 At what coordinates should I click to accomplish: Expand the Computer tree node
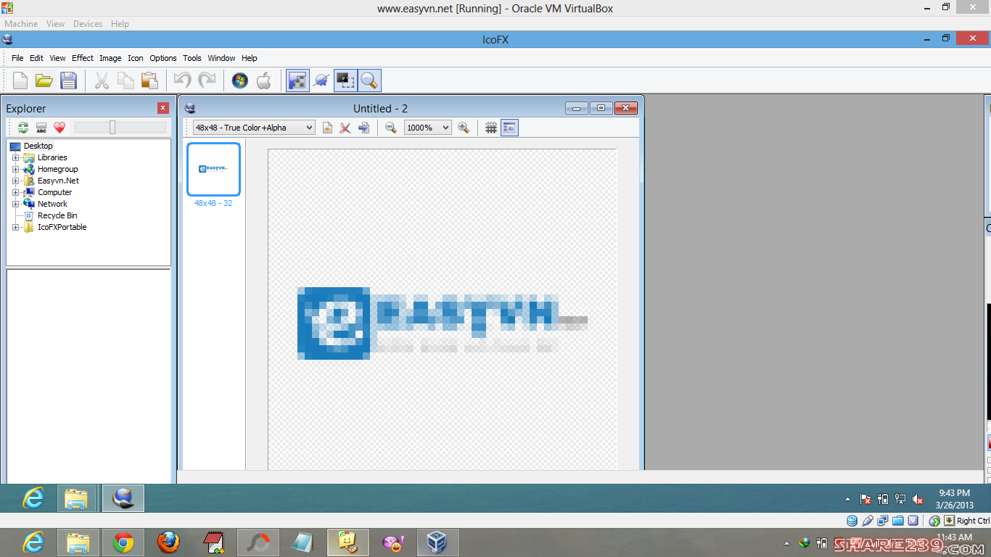tap(16, 192)
